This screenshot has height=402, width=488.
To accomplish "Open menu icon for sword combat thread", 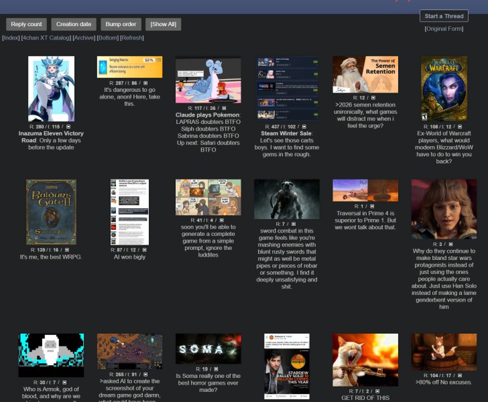I will pyautogui.click(x=294, y=224).
